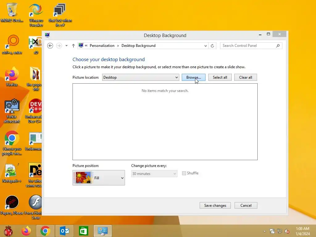
Task: Go back with the navigation arrow
Action: click(x=50, y=46)
